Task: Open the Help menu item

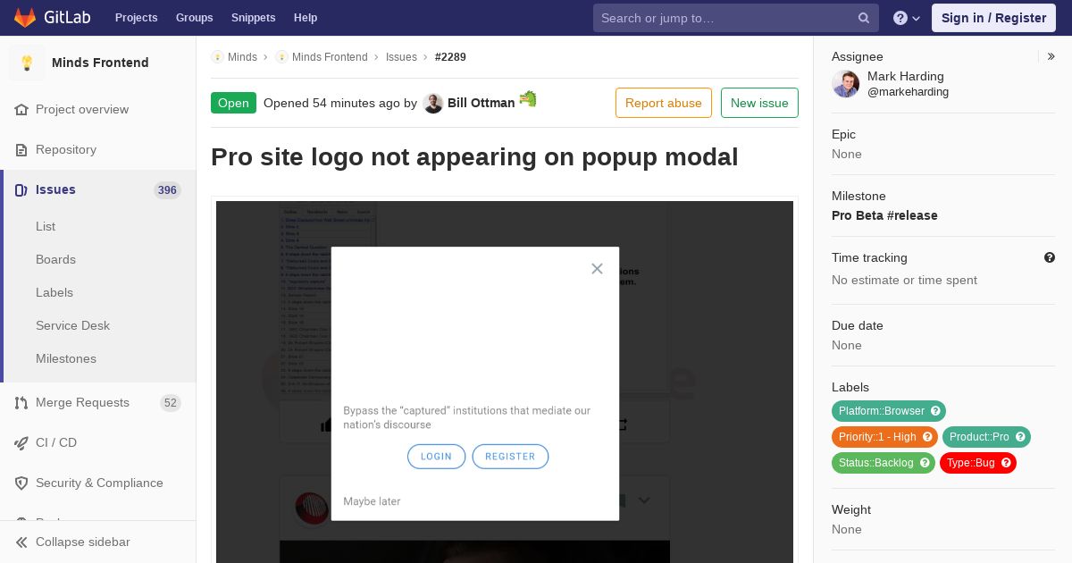Action: click(x=306, y=18)
